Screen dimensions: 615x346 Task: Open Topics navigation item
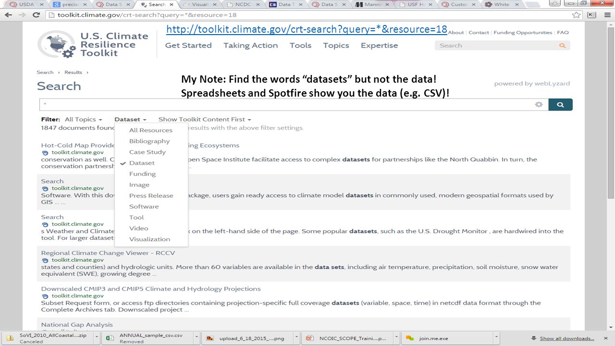tap(336, 45)
